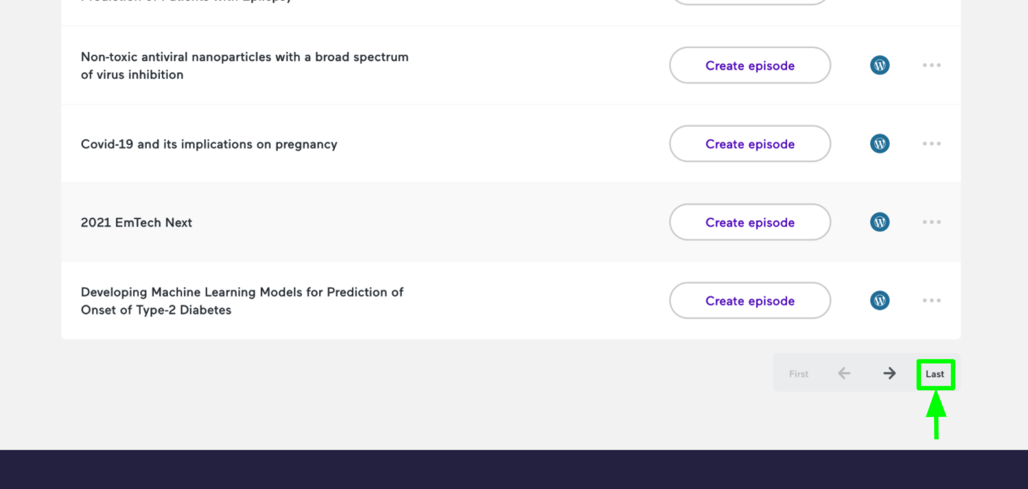Create episode for Non-toxic antiviral nanoparticles article
This screenshot has width=1028, height=489.
point(749,66)
